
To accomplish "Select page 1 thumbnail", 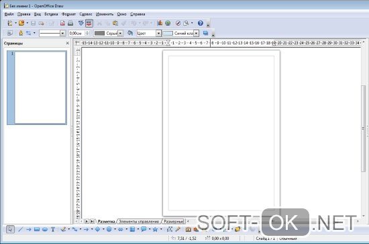I will [37, 87].
